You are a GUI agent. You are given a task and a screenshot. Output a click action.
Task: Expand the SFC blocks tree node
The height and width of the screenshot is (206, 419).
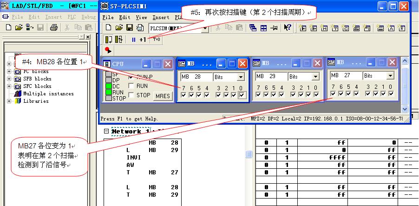pos(9,86)
